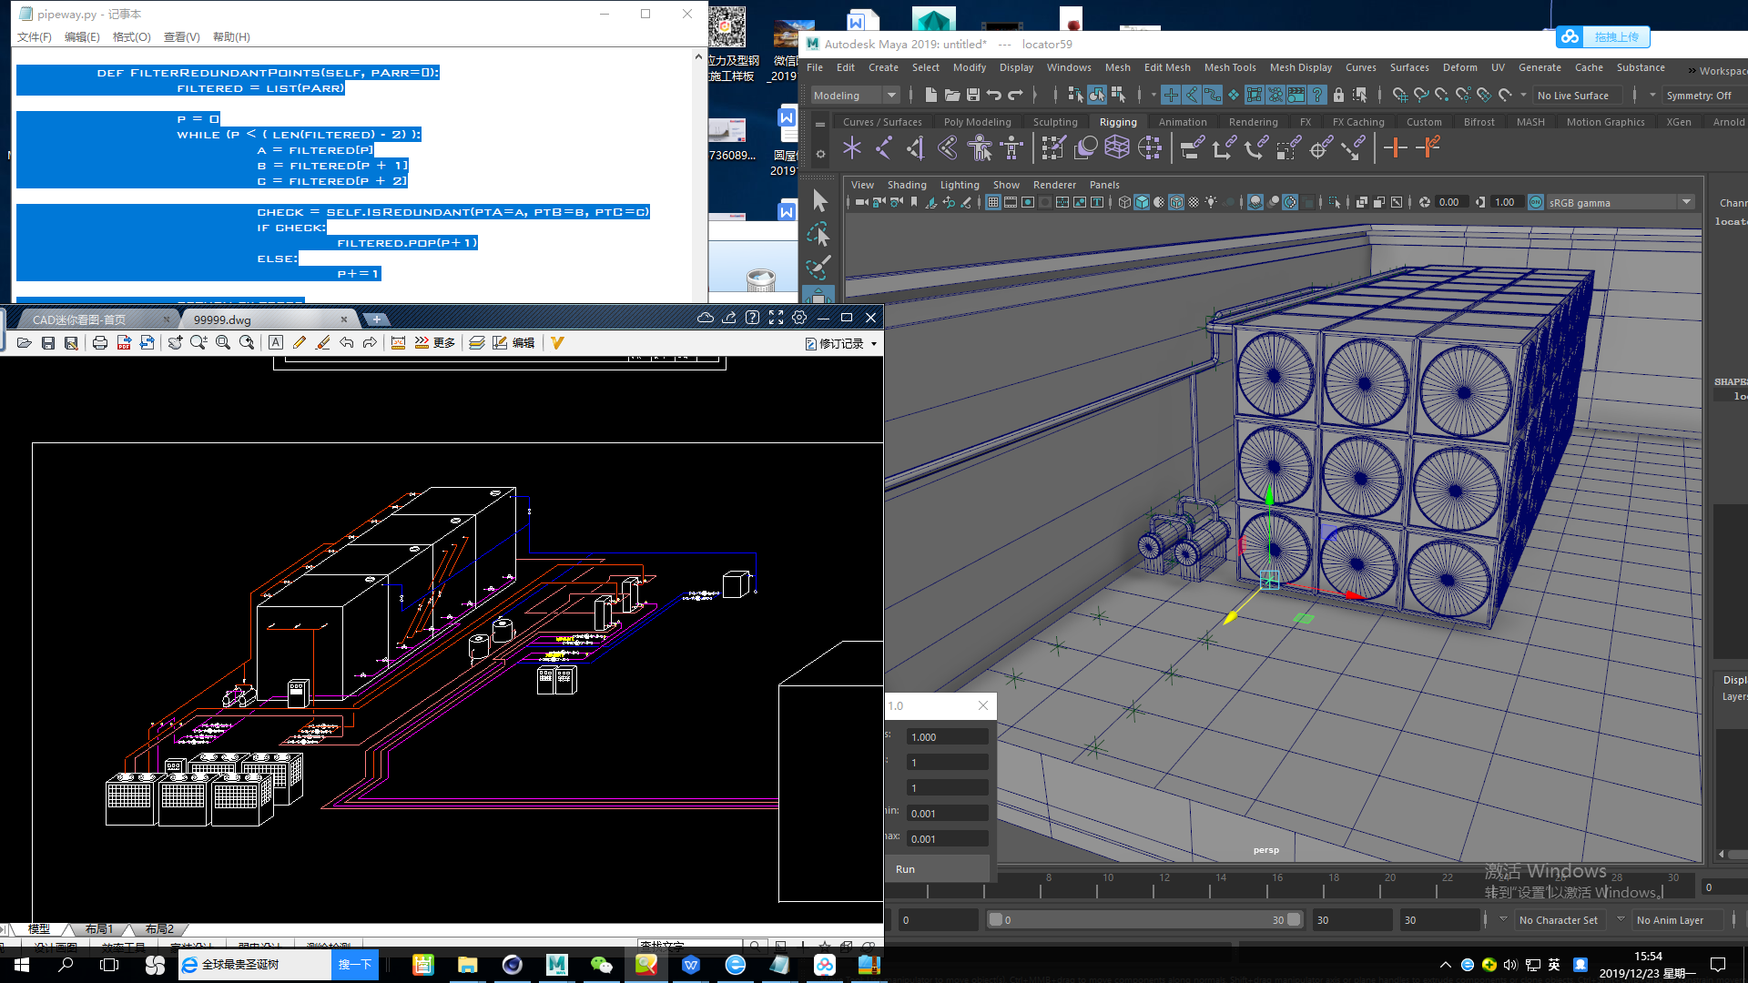The width and height of the screenshot is (1748, 983).
Task: Open the Maya shelf options gear menu
Action: pos(820,154)
